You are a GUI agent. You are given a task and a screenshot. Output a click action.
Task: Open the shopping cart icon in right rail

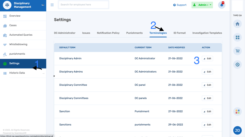(x=237, y=51)
